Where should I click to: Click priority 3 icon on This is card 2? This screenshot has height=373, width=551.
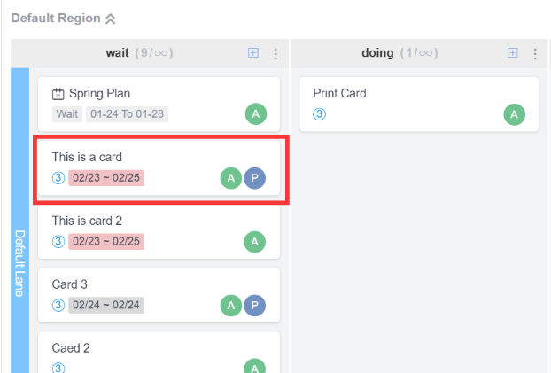(58, 241)
